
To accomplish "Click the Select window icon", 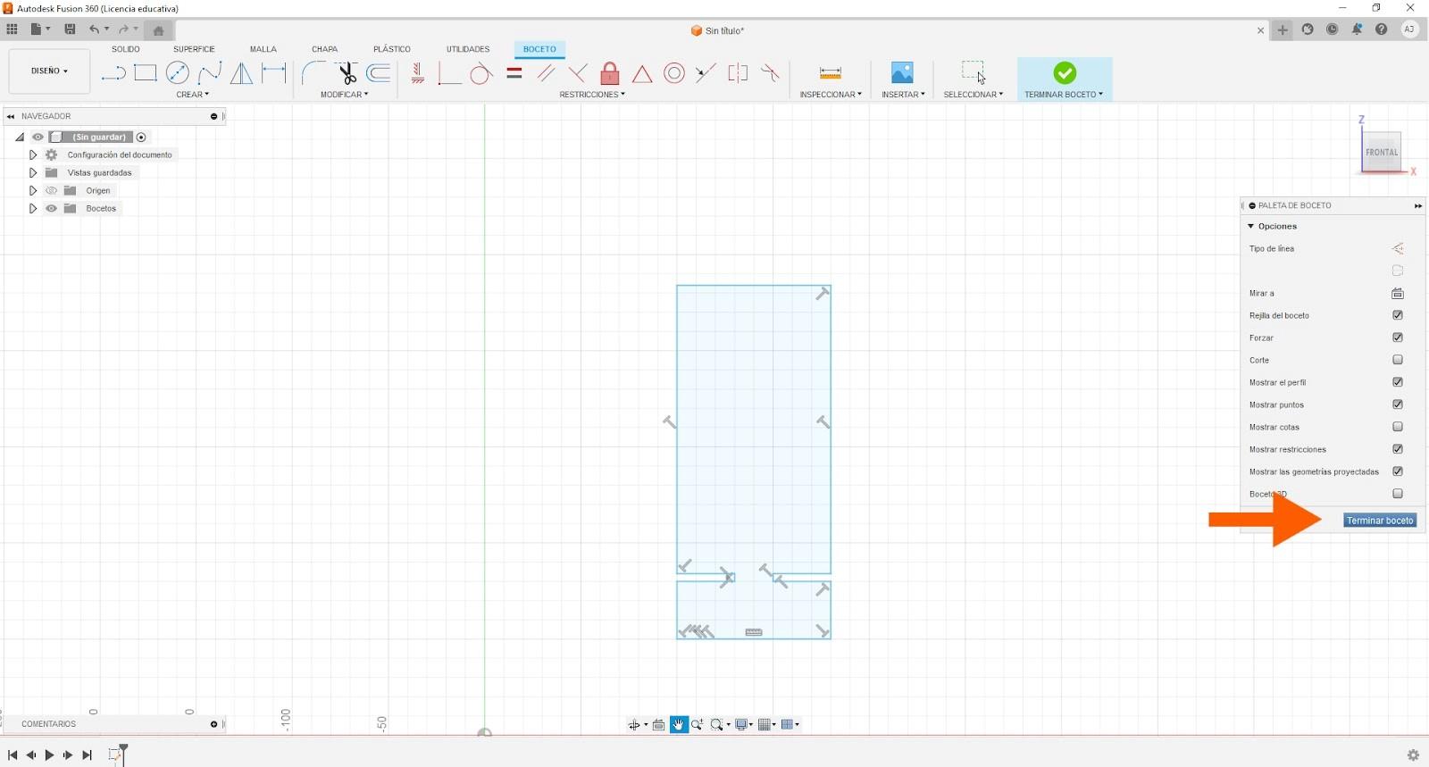I will 974,72.
